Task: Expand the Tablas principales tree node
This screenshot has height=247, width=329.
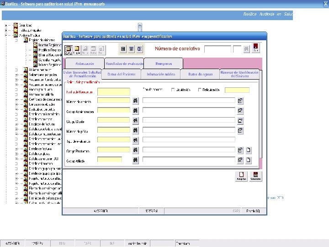Action: pos(6,30)
